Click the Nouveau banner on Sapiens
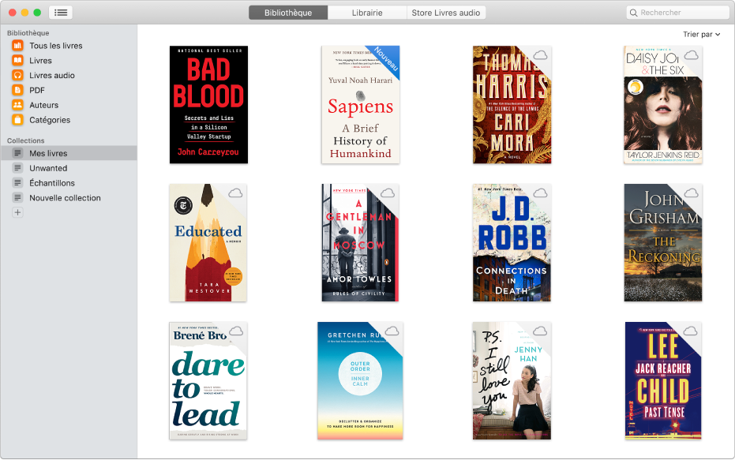The width and height of the screenshot is (735, 460). coord(386,59)
